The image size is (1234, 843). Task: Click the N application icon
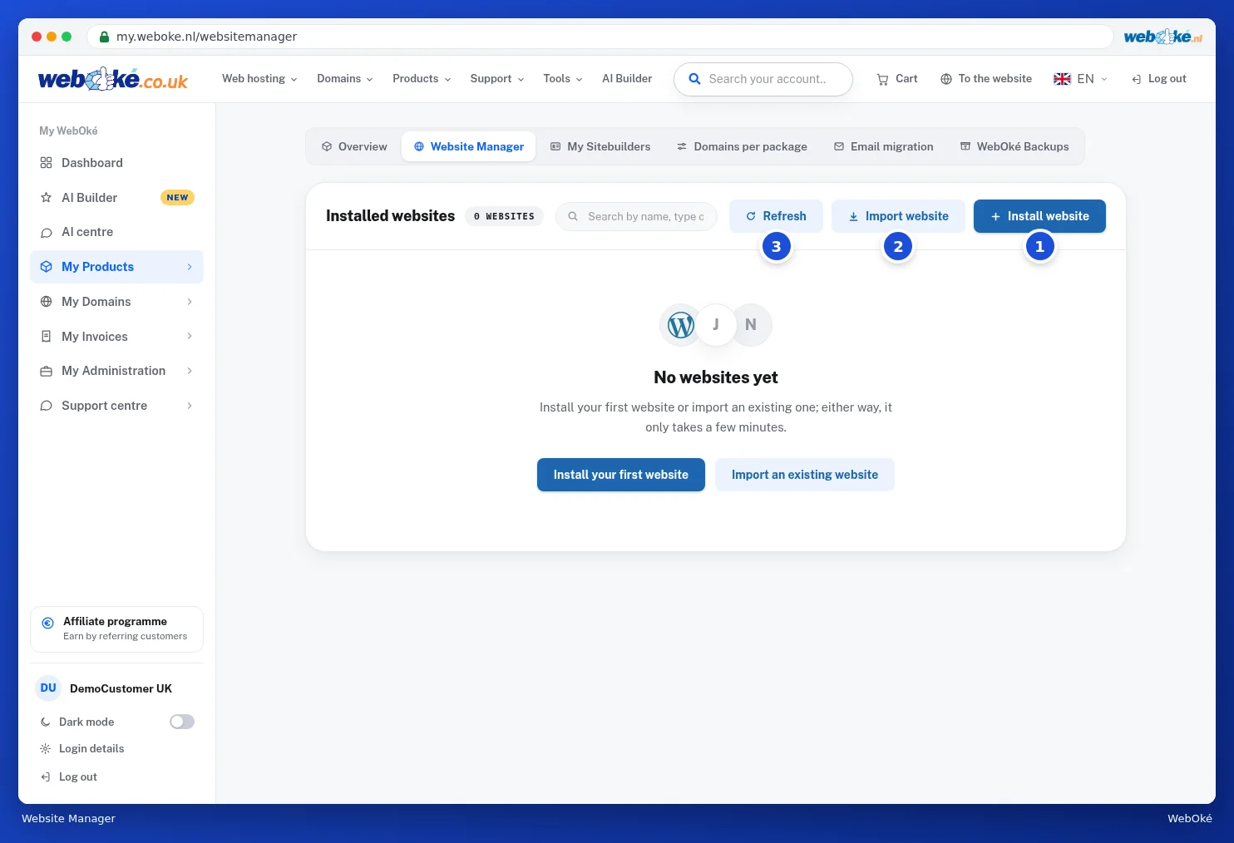[751, 325]
